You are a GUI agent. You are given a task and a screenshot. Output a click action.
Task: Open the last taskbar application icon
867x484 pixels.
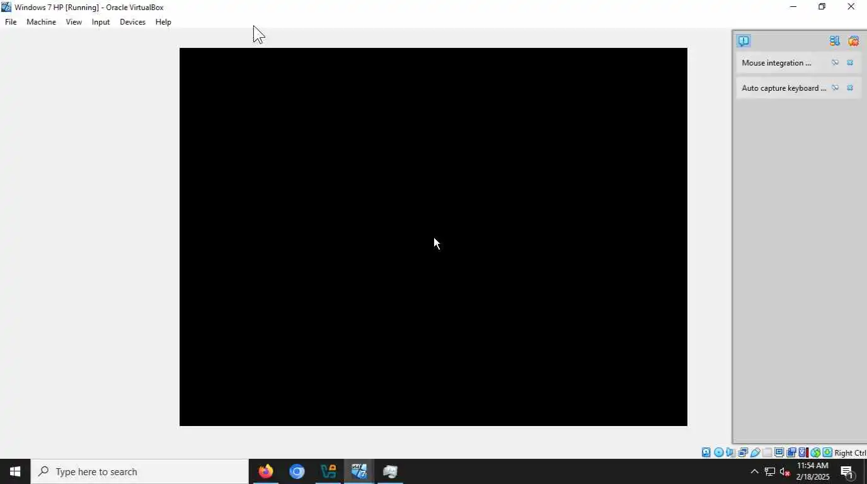tap(390, 471)
